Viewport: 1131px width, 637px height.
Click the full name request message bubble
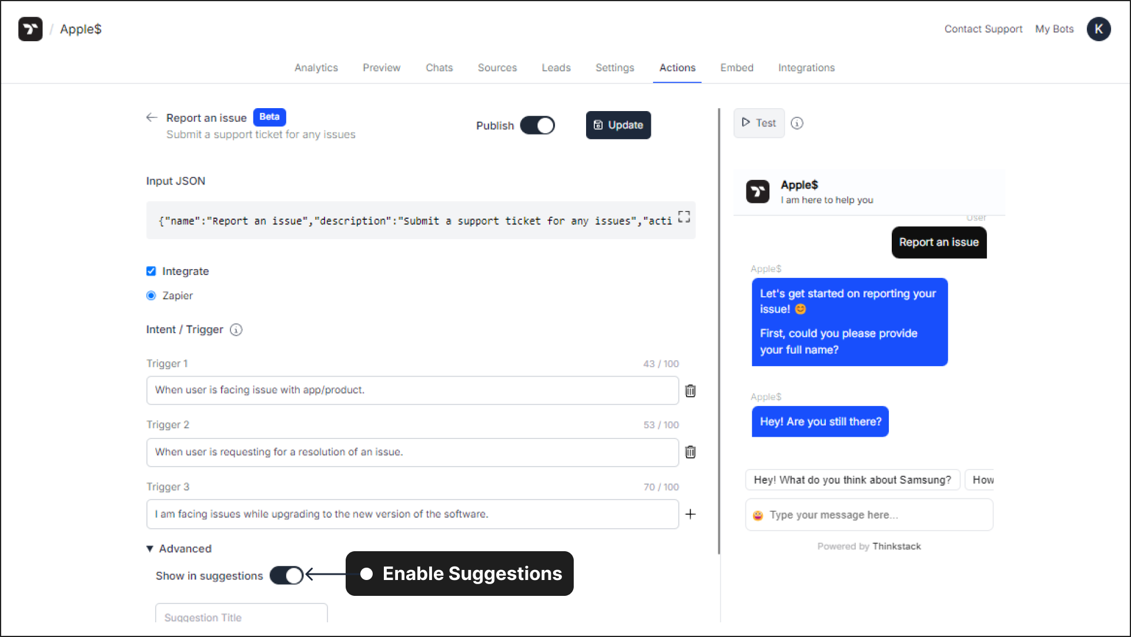pyautogui.click(x=849, y=322)
